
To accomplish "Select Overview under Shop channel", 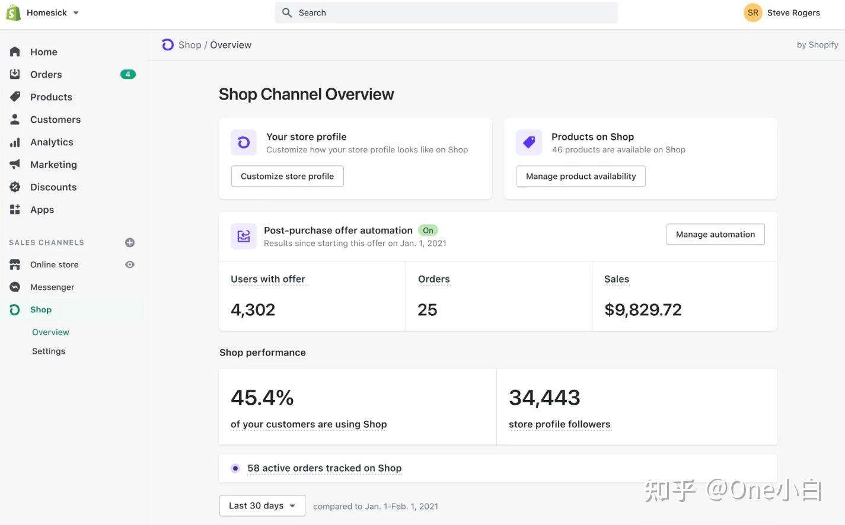I will pyautogui.click(x=50, y=332).
